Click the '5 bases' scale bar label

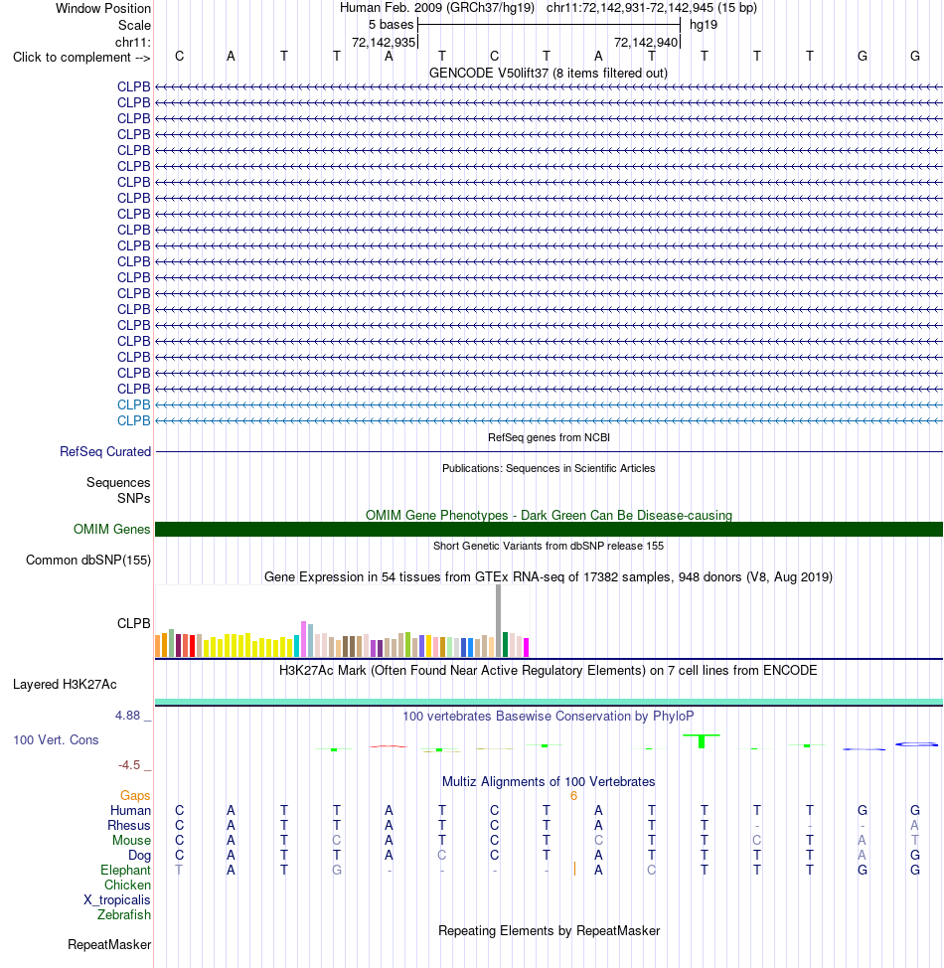pos(391,25)
